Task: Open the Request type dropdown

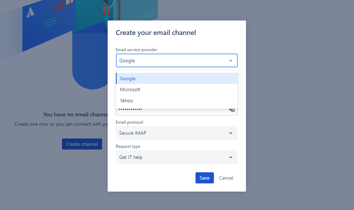Action: pyautogui.click(x=177, y=157)
